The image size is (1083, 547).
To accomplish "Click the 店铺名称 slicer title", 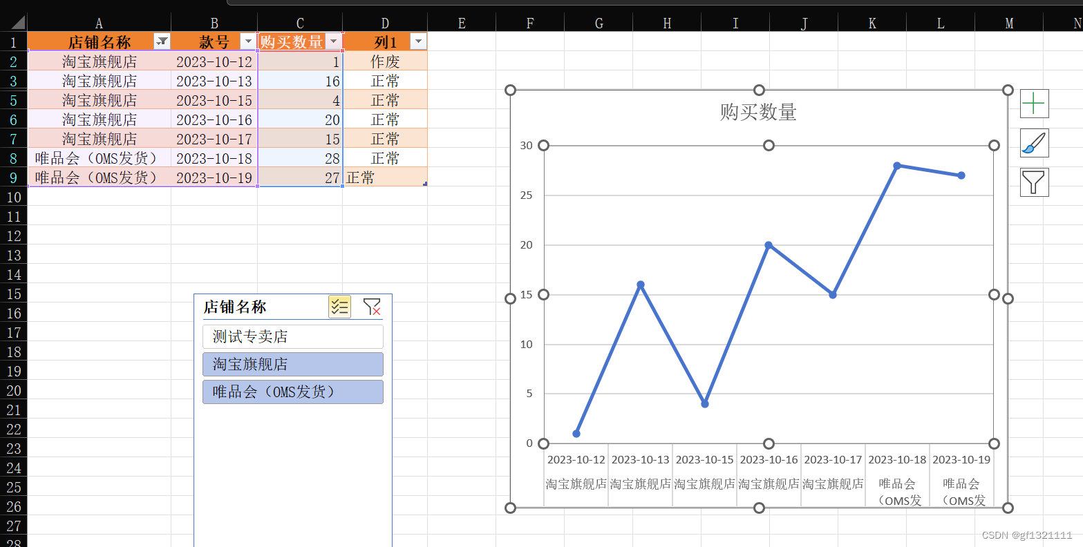I will pyautogui.click(x=235, y=307).
